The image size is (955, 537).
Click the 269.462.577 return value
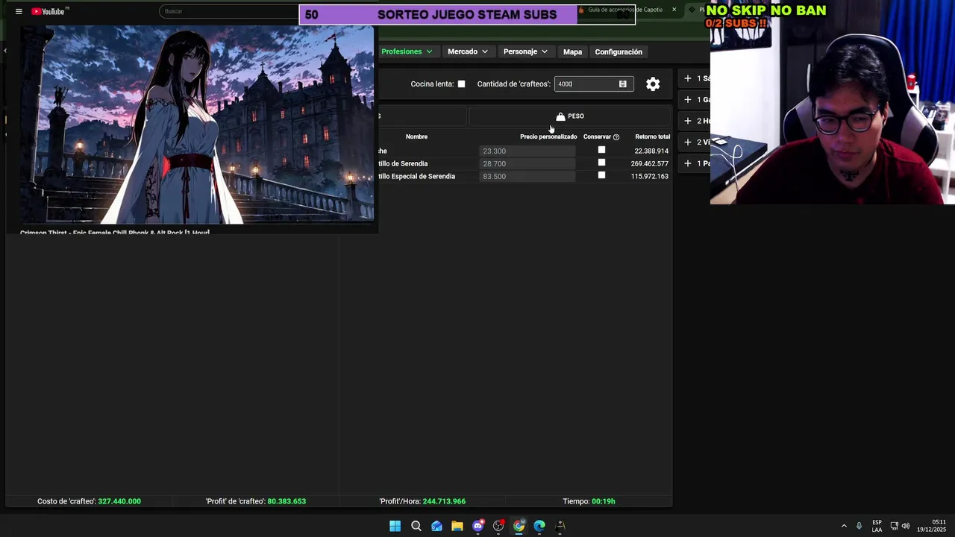649,163
